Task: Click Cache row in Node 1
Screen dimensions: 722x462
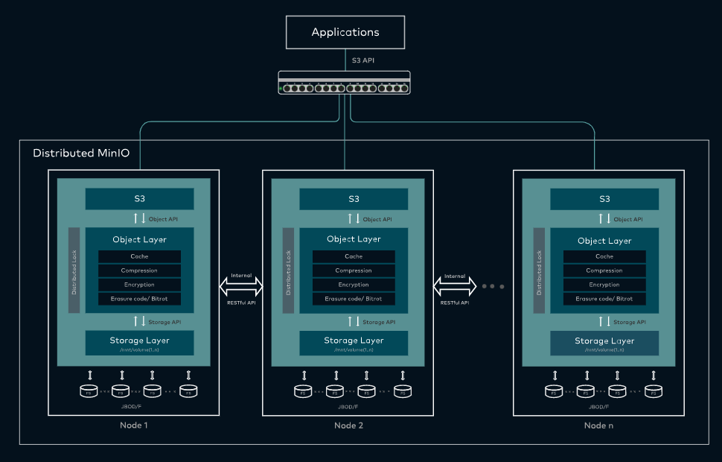Action: coord(139,256)
